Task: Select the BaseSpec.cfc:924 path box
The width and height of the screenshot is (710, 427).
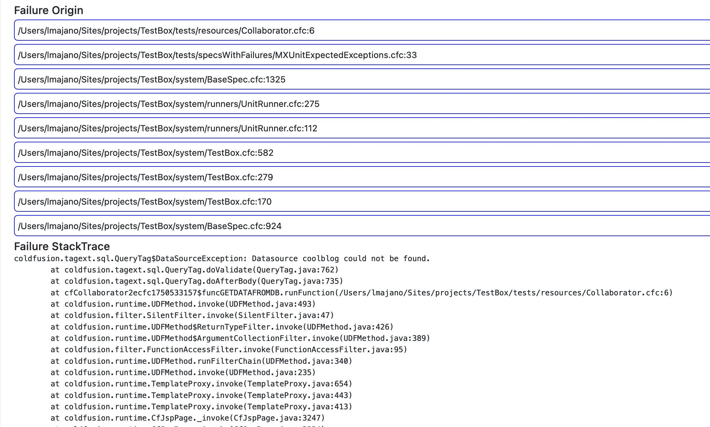Action: coord(150,226)
